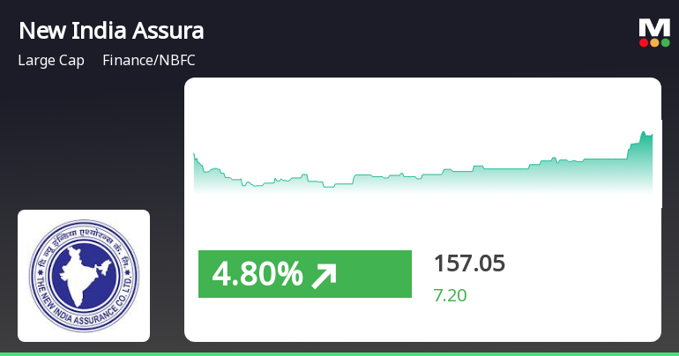
Task: Click the green 4.80% change badge
Action: (x=305, y=275)
